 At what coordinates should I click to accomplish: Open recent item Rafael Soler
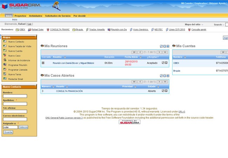(x=38, y=29)
